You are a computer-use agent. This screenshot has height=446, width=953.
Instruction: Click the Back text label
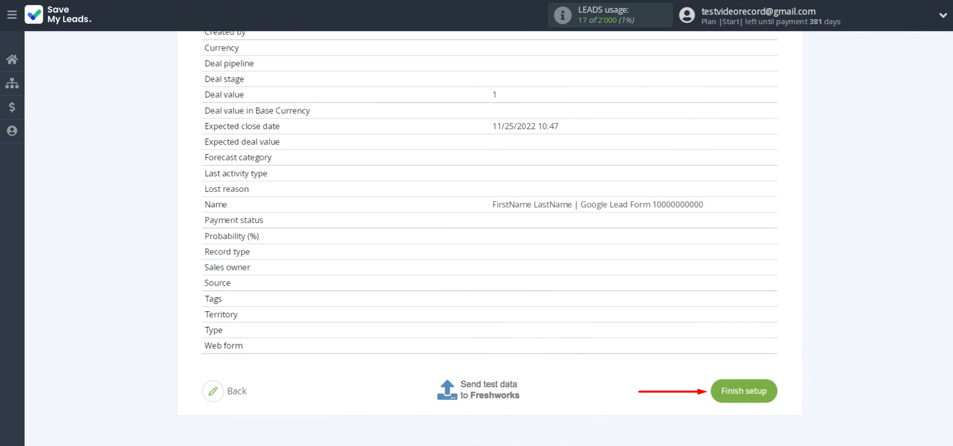click(237, 391)
